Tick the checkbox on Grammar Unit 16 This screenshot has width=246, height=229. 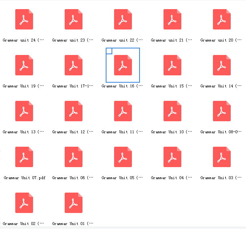[x=109, y=51]
